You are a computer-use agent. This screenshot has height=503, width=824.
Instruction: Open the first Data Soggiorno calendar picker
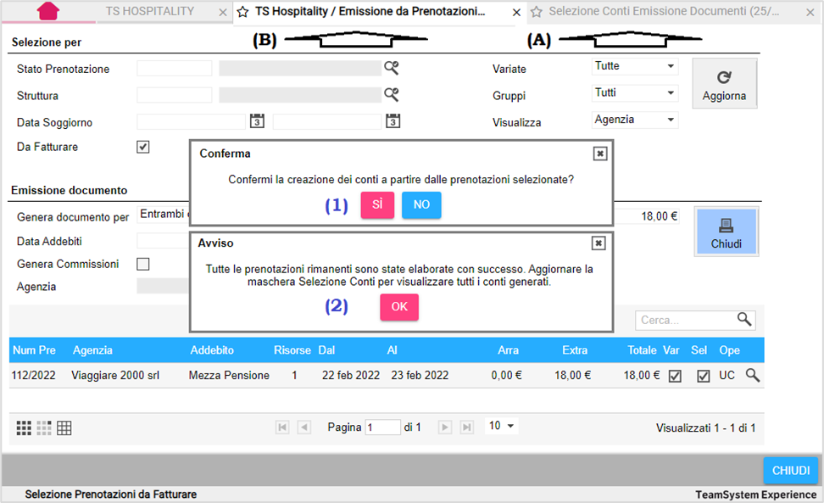257,121
